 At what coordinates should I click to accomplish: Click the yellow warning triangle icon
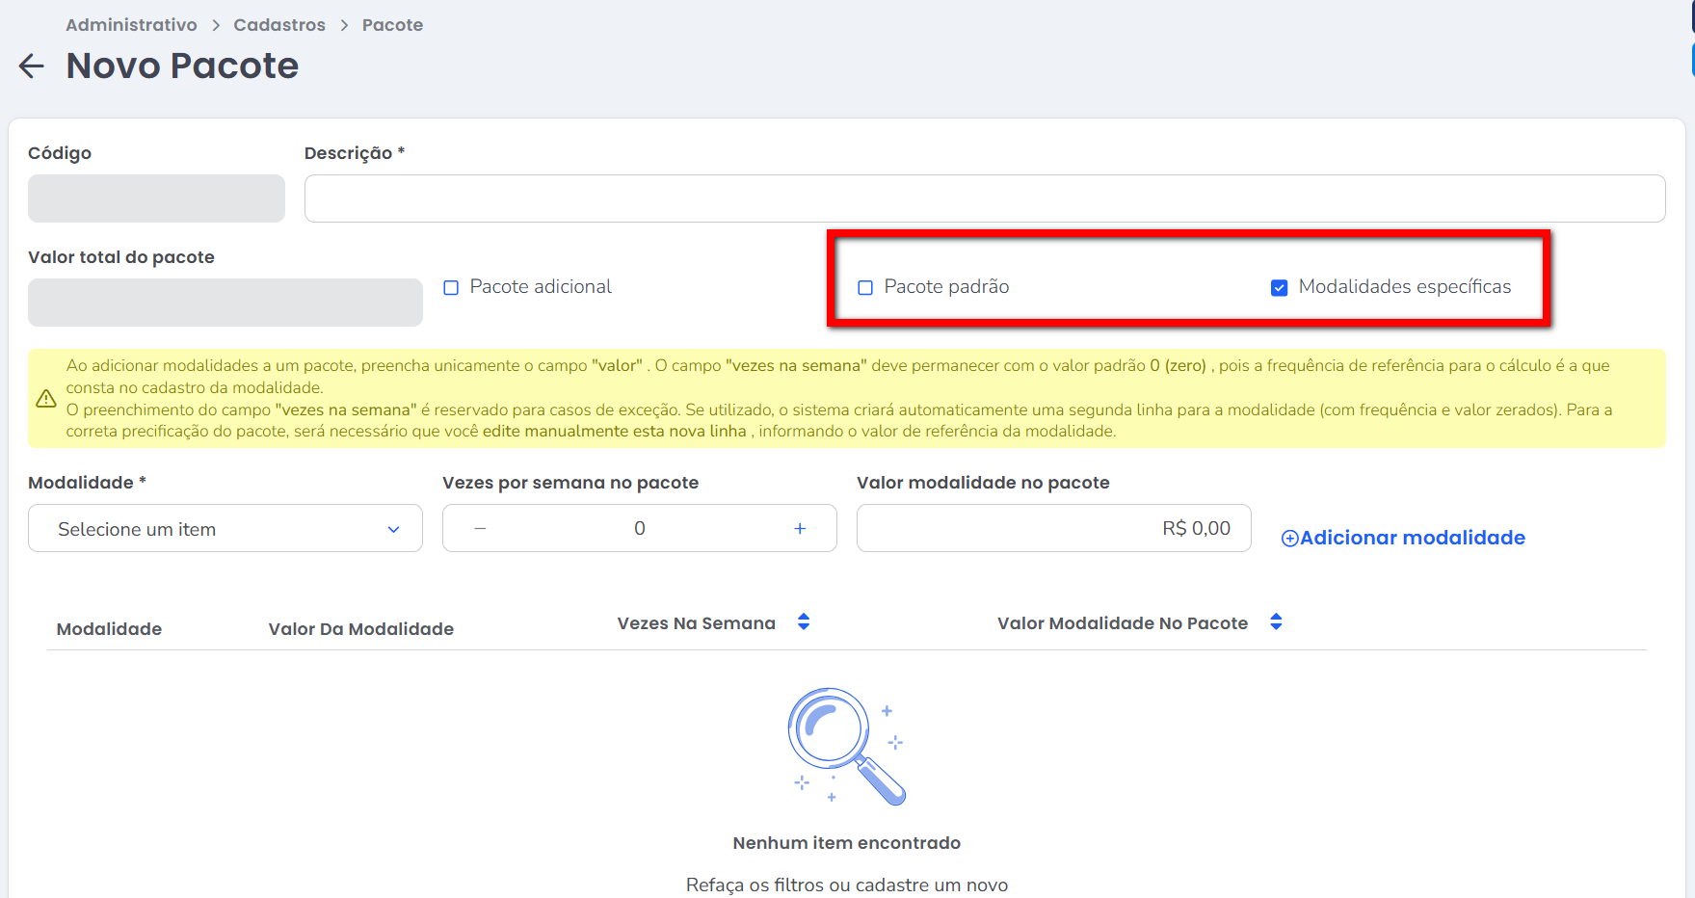pyautogui.click(x=46, y=399)
